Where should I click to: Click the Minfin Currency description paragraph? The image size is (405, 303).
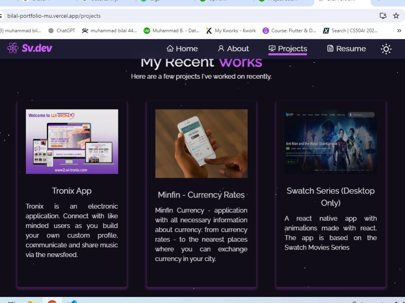coord(201,234)
